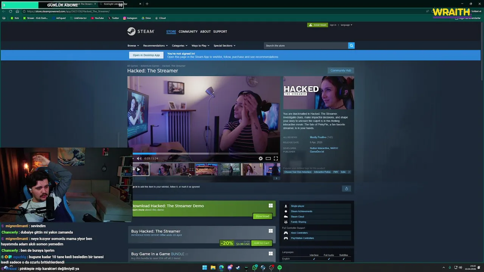Open the language dropdown
The width and height of the screenshot is (484, 272).
click(346, 25)
